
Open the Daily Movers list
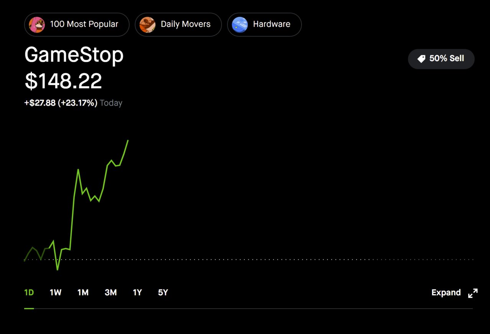pos(178,25)
